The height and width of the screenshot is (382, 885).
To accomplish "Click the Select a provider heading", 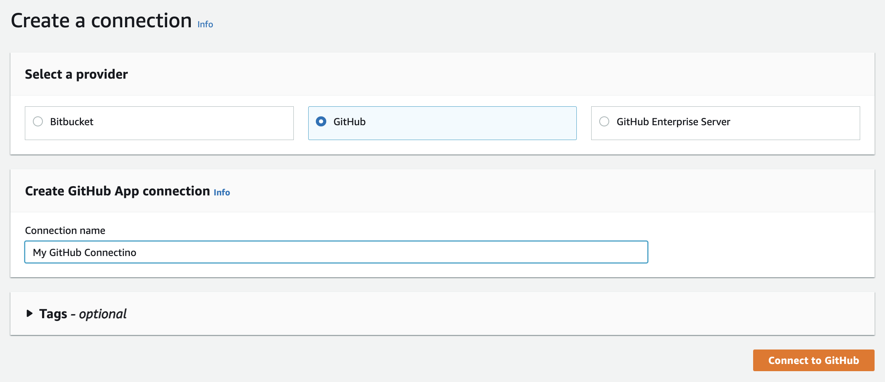I will coord(76,74).
